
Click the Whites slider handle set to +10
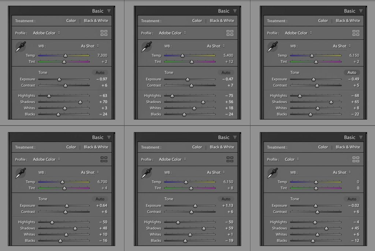(66, 235)
